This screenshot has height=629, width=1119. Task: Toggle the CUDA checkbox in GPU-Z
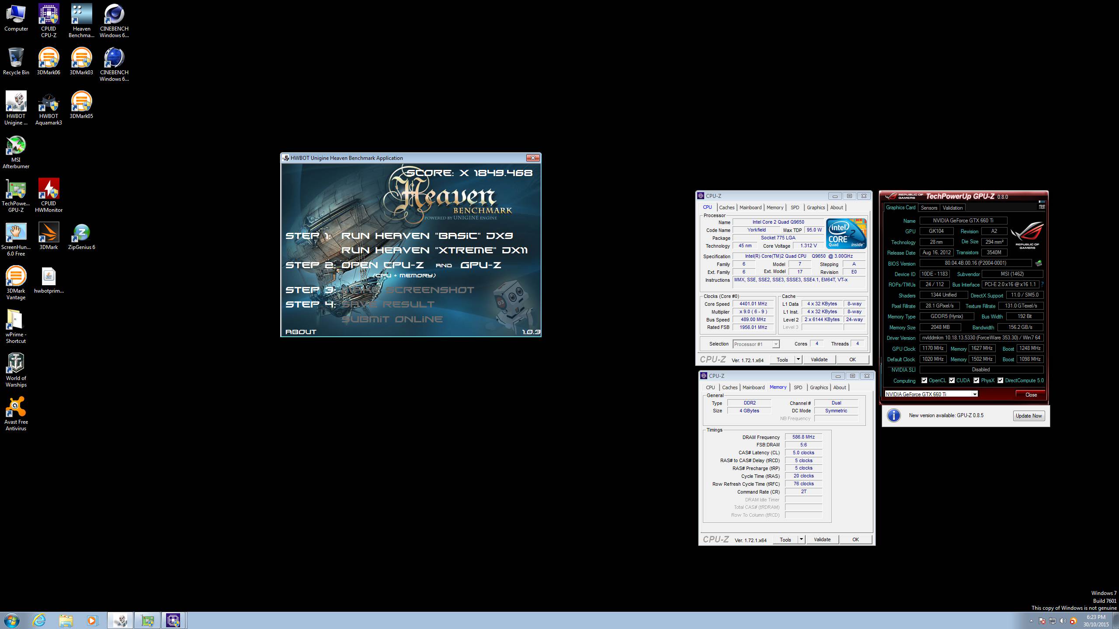tap(952, 380)
